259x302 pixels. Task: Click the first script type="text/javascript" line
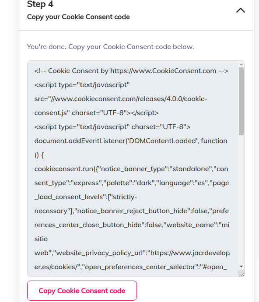click(82, 85)
